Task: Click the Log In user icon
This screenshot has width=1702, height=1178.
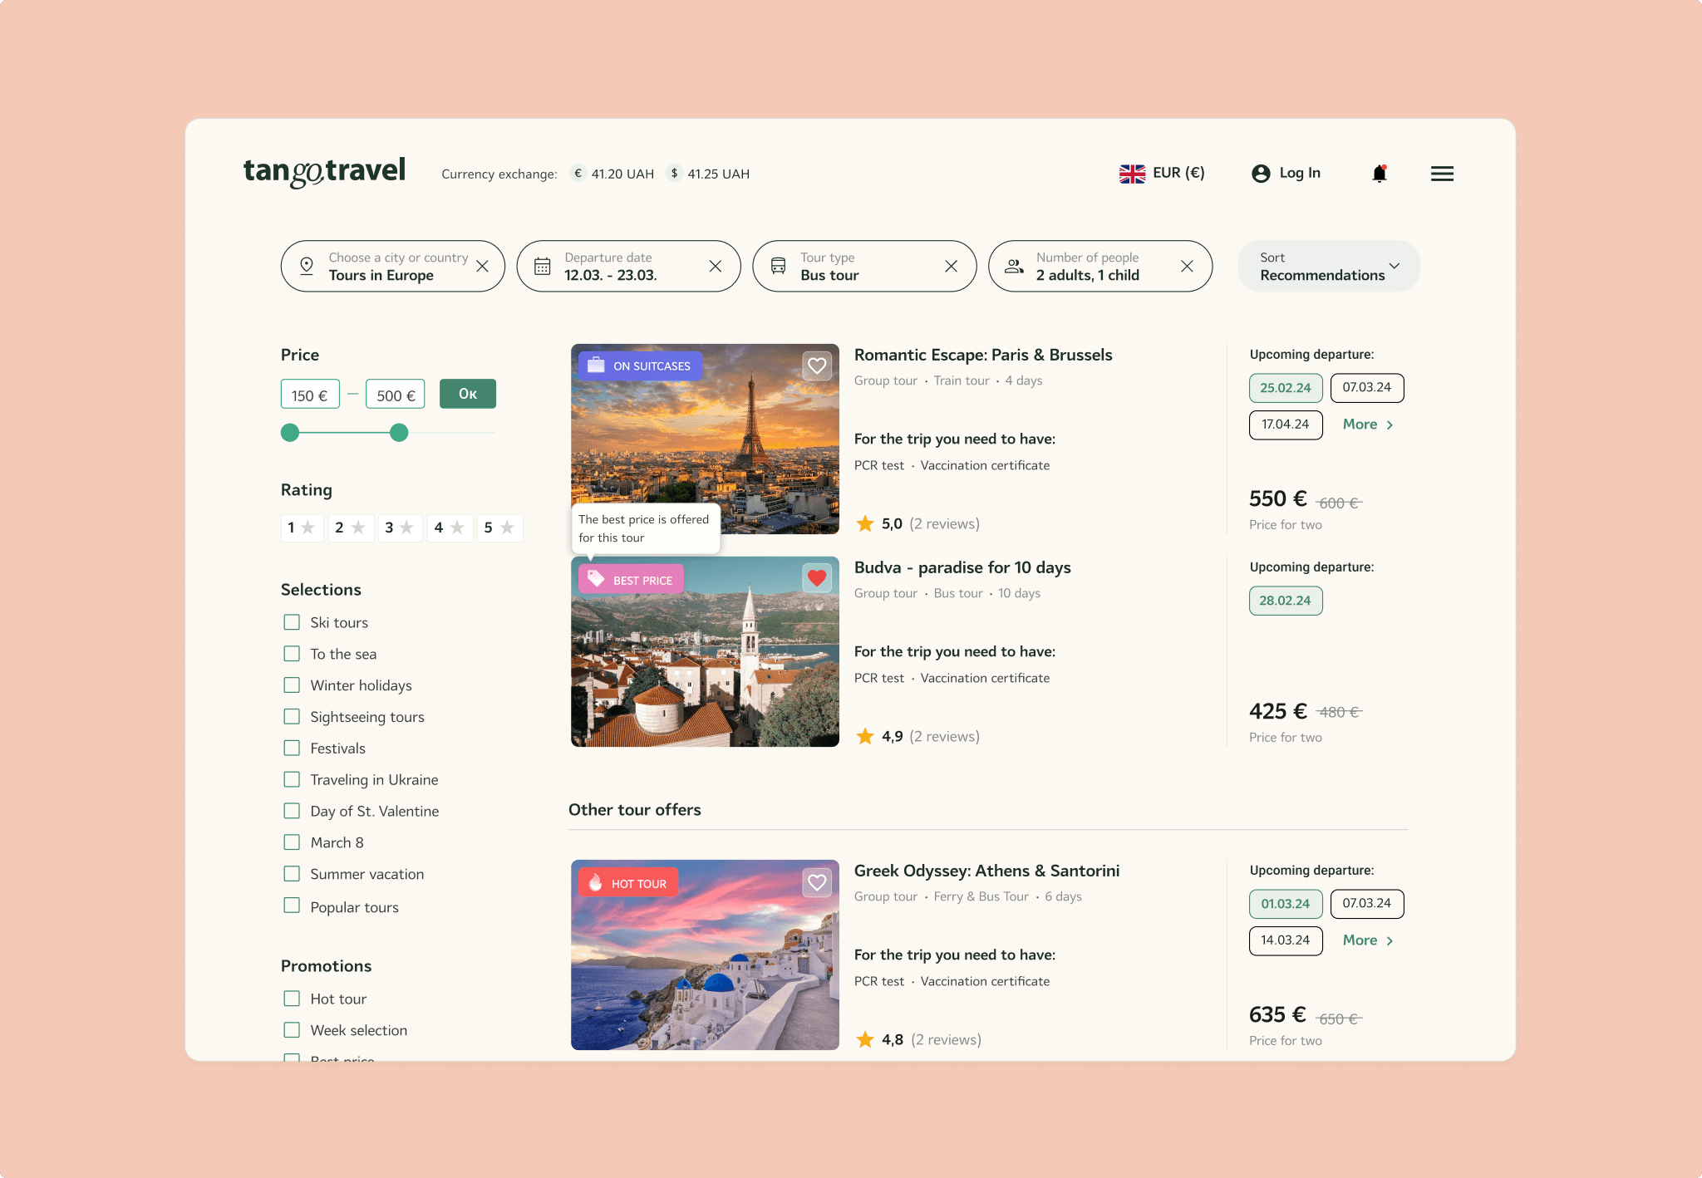Action: coord(1261,174)
